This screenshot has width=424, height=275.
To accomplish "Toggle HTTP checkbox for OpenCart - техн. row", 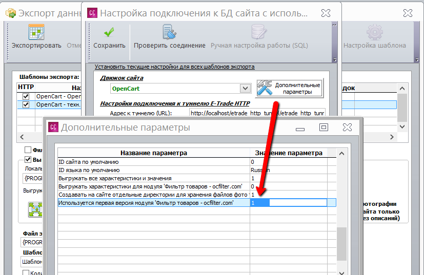I will 26,104.
